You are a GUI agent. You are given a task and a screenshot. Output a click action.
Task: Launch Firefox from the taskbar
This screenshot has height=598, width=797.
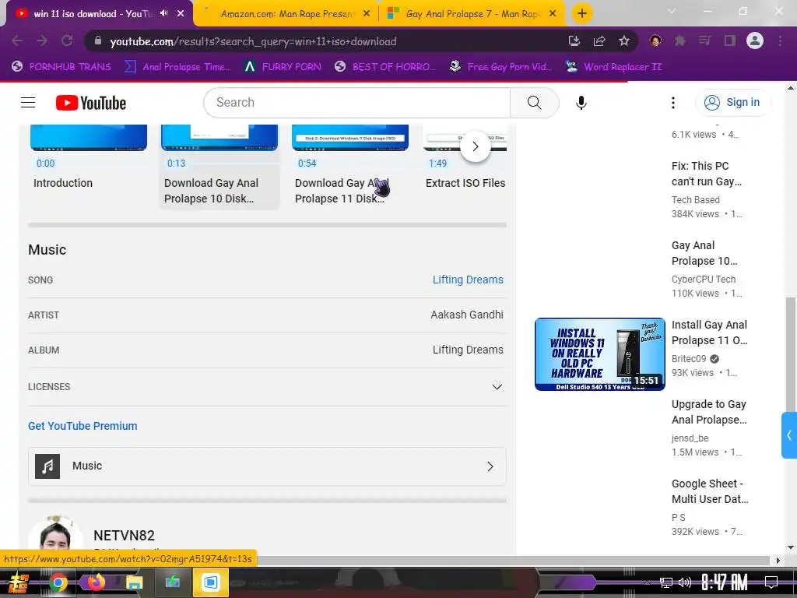tap(96, 582)
